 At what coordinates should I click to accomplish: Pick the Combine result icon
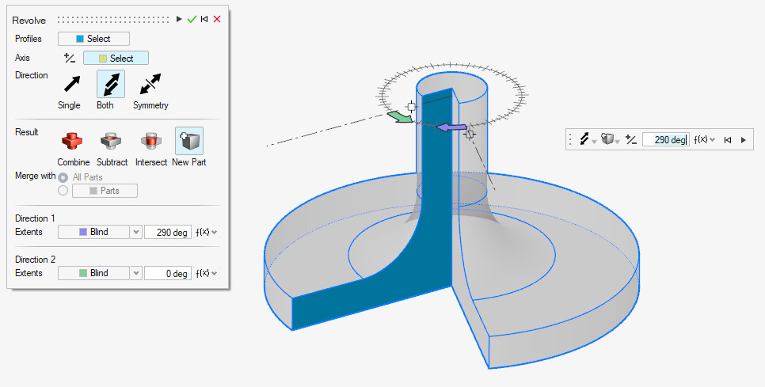point(73,142)
